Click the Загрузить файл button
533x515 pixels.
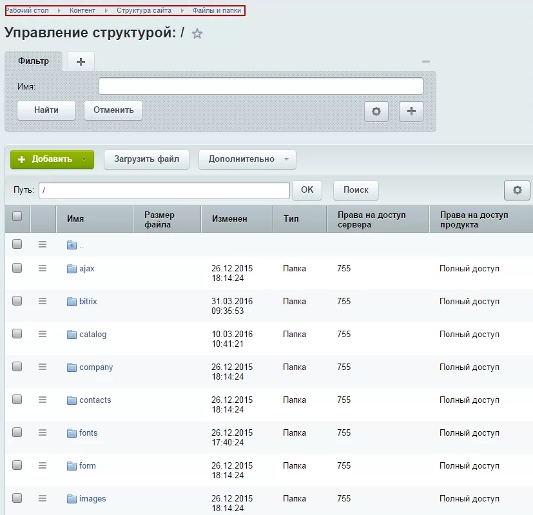pos(146,159)
